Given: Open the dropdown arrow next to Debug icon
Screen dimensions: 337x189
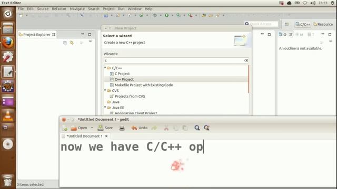Looking at the screenshot, I should (161, 15).
